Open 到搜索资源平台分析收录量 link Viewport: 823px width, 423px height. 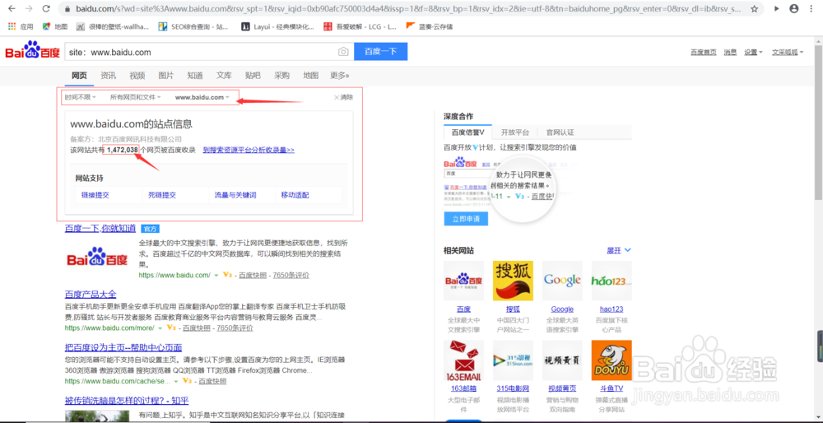[x=249, y=150]
